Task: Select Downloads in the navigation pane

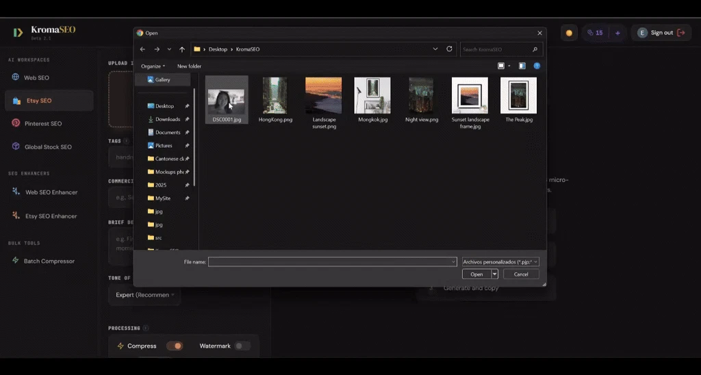Action: (167, 119)
